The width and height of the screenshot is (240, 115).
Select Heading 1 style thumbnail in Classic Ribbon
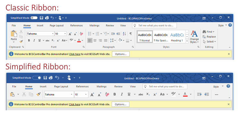pyautogui.click(x=177, y=37)
